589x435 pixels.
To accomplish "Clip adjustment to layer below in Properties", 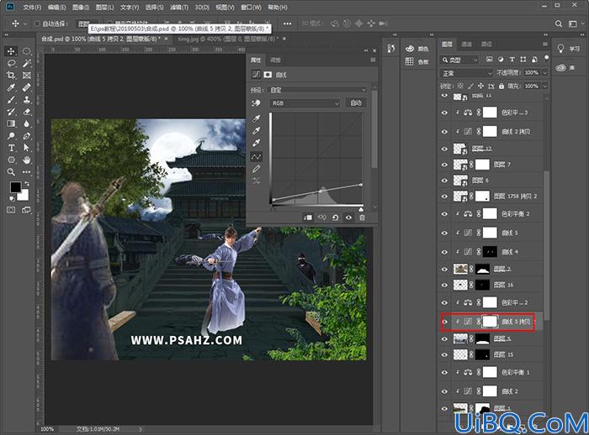I will pyautogui.click(x=308, y=217).
